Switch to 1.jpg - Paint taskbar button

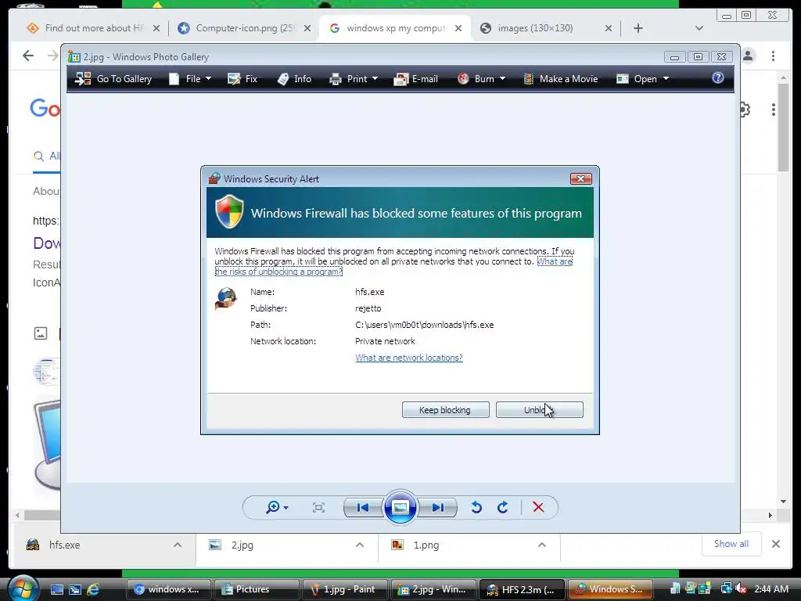tap(345, 589)
